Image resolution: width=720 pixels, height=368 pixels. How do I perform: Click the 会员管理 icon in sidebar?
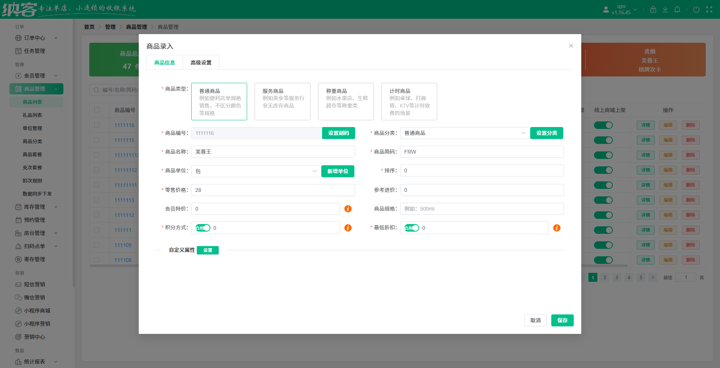pyautogui.click(x=18, y=76)
